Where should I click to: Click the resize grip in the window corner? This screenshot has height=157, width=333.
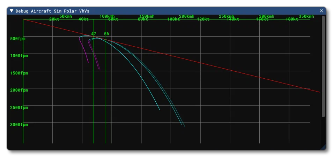(x=323, y=148)
